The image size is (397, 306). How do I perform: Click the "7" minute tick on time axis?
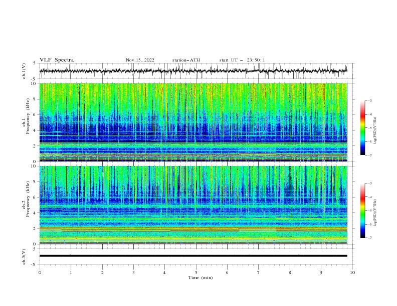click(x=259, y=272)
